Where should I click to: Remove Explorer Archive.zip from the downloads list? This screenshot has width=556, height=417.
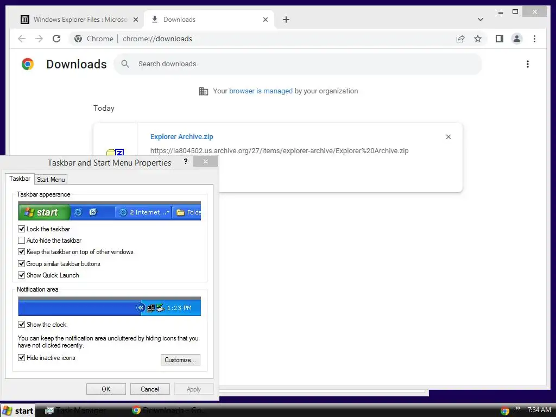448,137
